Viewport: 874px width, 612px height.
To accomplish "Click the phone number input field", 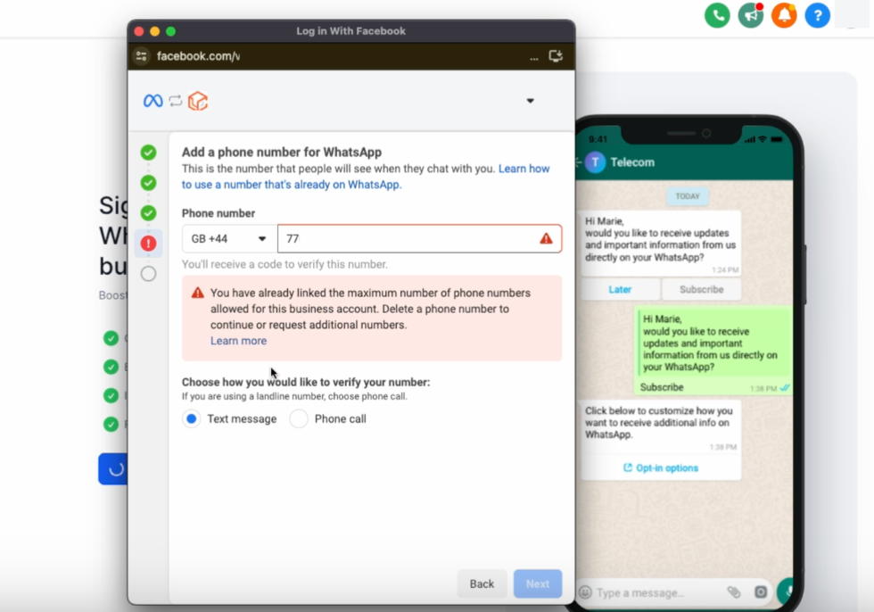I will pos(419,238).
